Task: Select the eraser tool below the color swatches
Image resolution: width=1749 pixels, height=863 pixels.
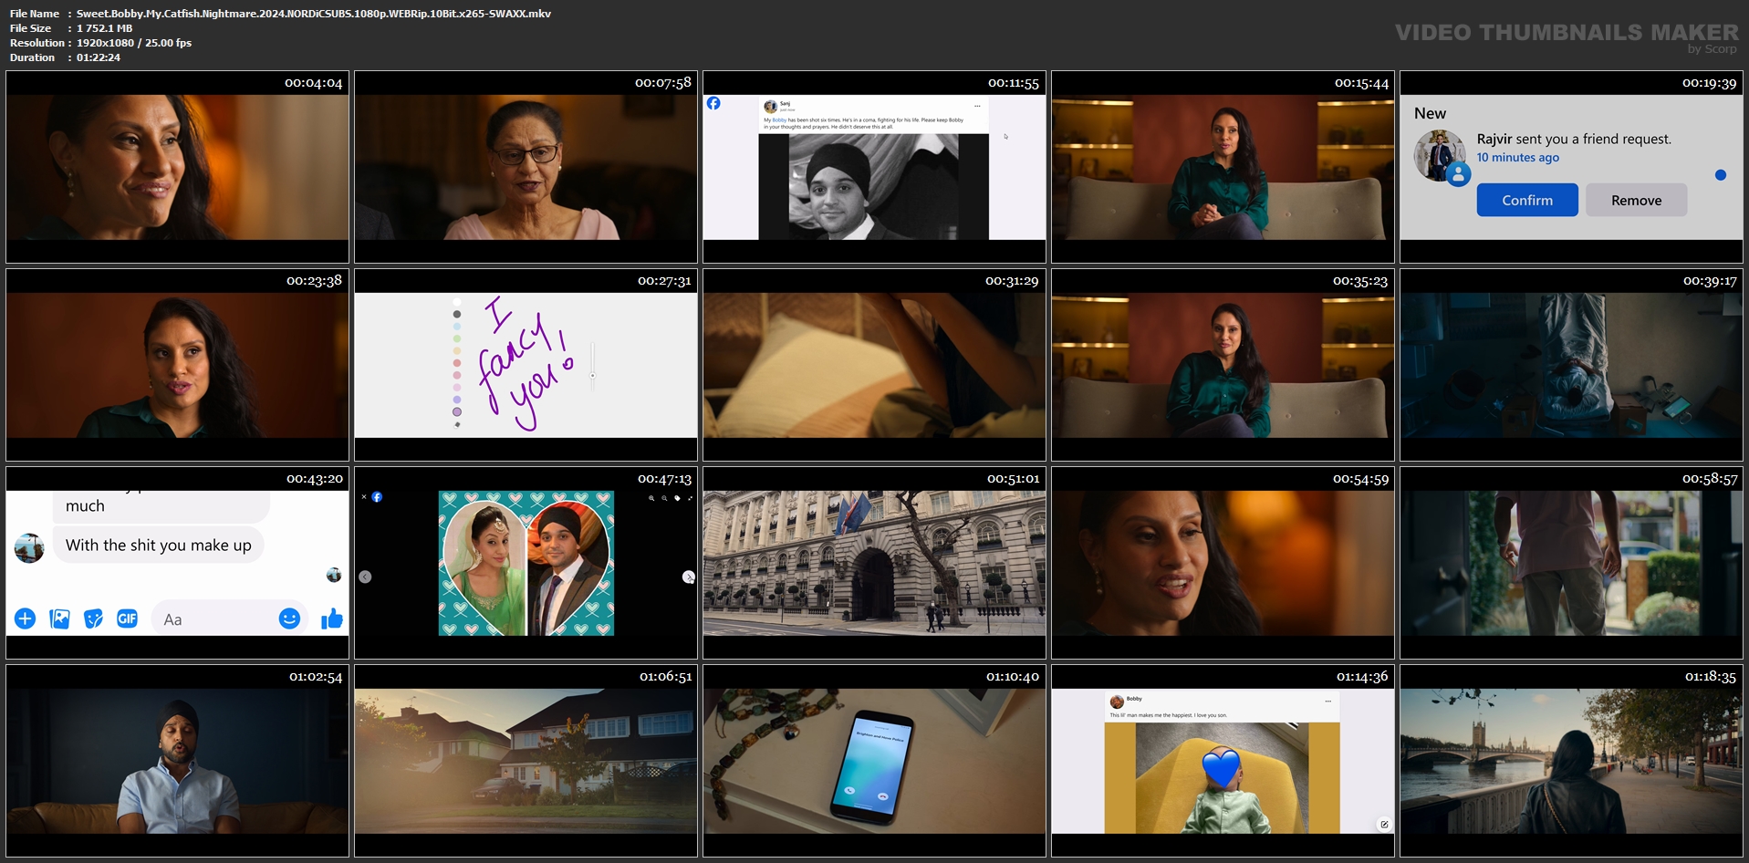Action: click(x=457, y=424)
